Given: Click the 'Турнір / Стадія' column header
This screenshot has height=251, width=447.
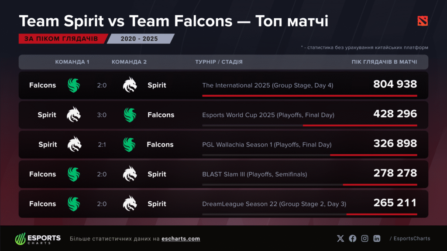Looking at the screenshot, I should [x=219, y=62].
